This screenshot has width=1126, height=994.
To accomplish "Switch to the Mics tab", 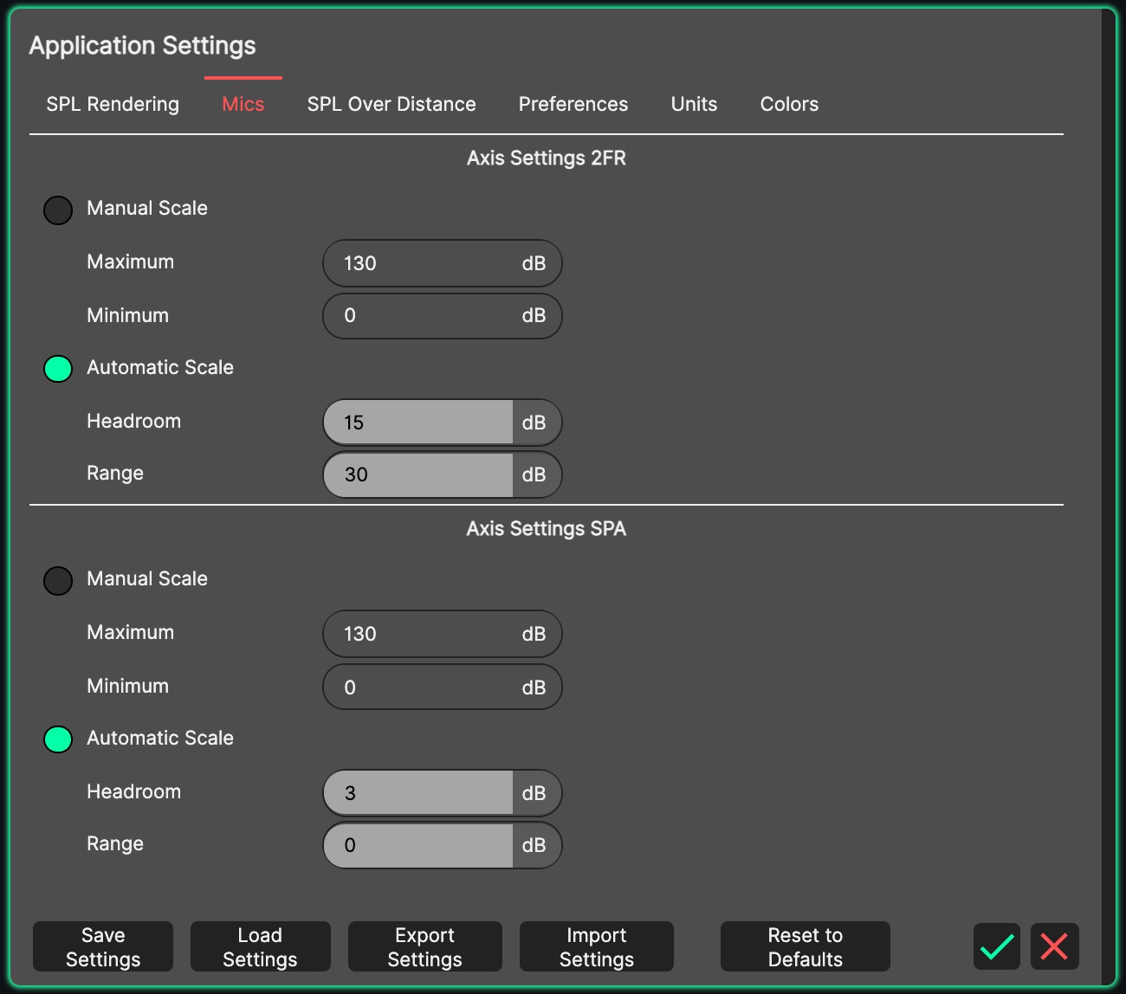I will tap(243, 104).
